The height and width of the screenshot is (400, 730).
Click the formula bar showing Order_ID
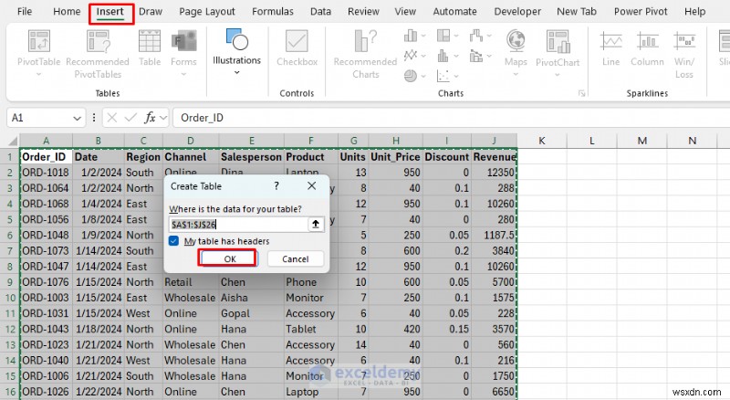[x=452, y=118]
